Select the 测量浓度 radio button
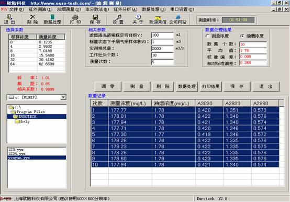 [207, 36]
